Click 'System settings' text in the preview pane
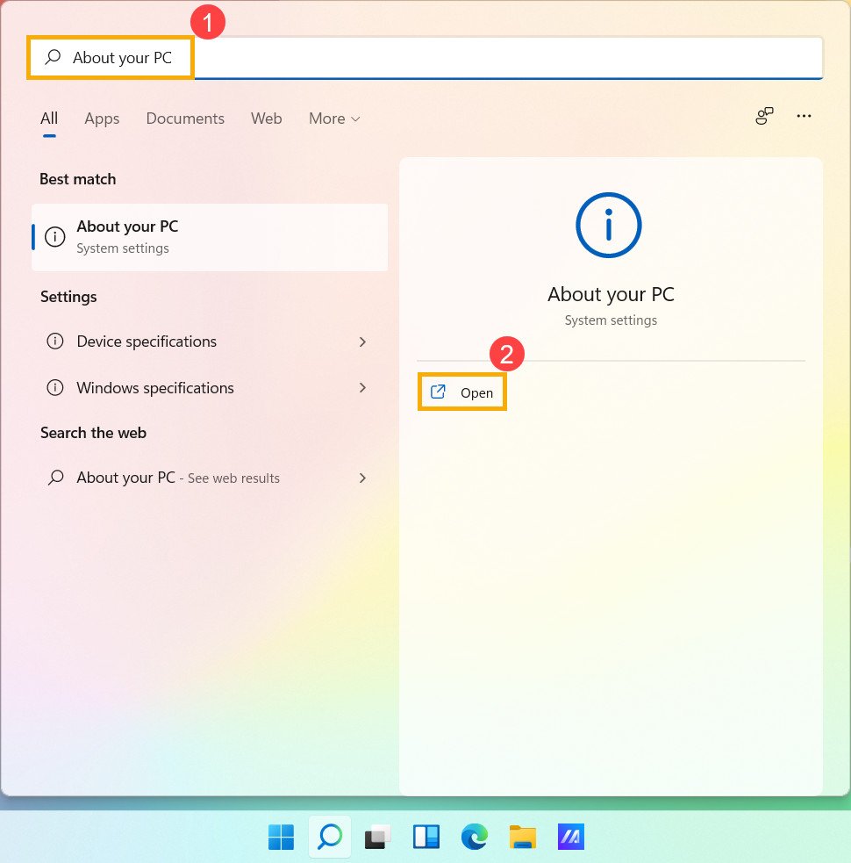The width and height of the screenshot is (851, 863). point(611,320)
